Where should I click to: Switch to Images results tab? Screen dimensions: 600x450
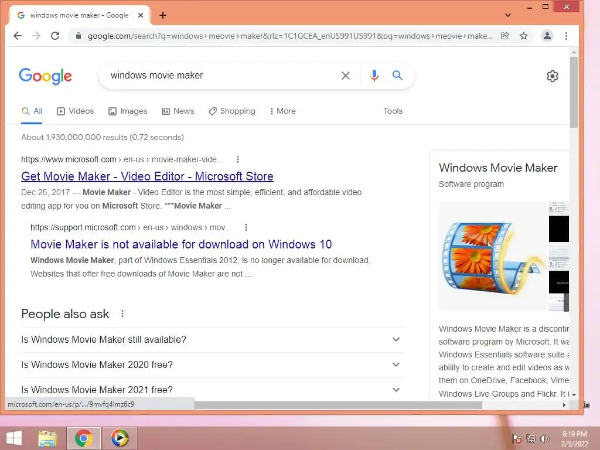click(128, 111)
